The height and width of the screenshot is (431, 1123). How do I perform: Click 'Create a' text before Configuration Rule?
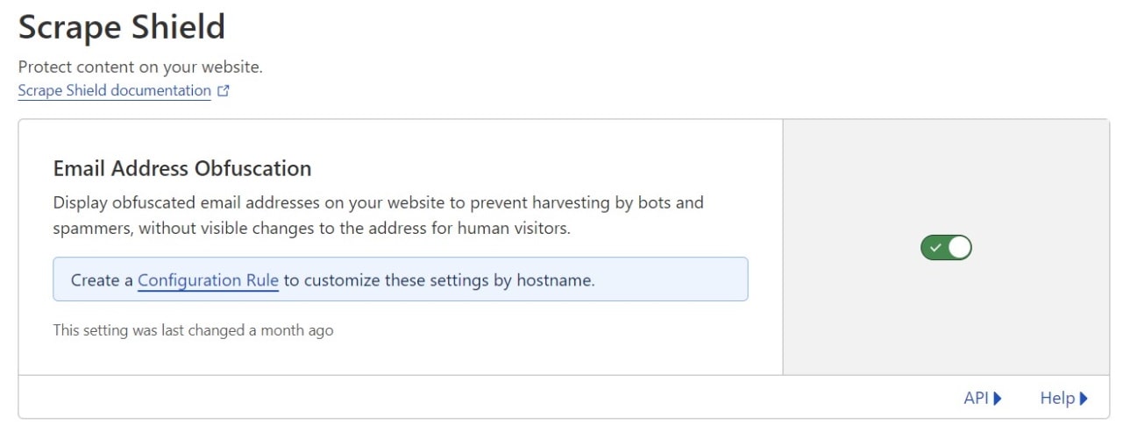pyautogui.click(x=102, y=280)
